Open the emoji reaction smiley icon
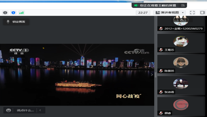The height and width of the screenshot is (117, 207). tap(8, 110)
